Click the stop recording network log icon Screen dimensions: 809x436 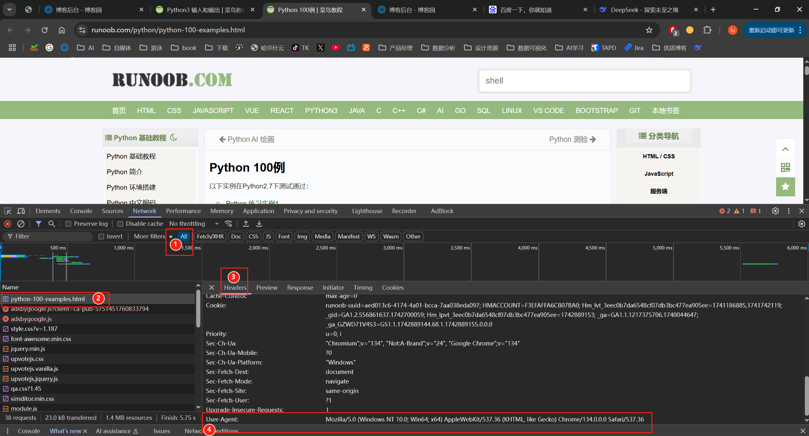(8, 224)
